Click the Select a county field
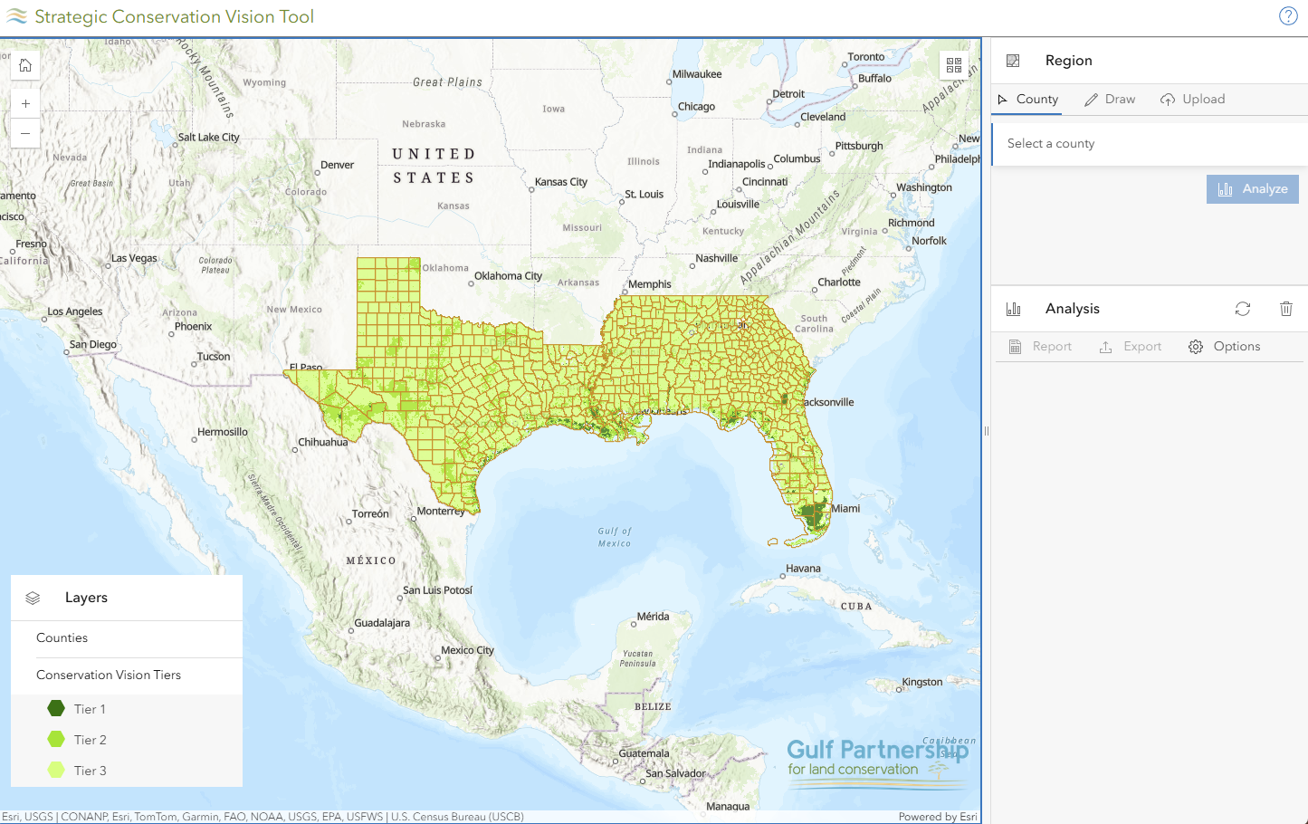 pos(1148,144)
